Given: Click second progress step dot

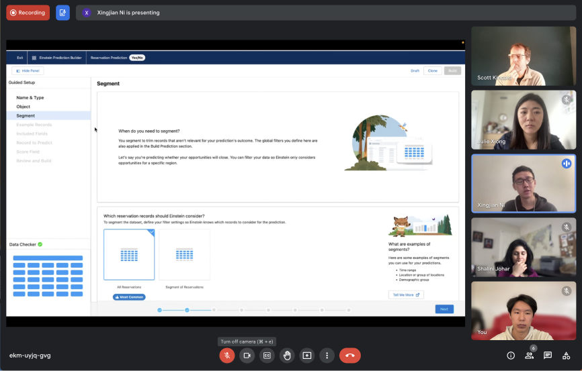Looking at the screenshot, I should [x=187, y=310].
